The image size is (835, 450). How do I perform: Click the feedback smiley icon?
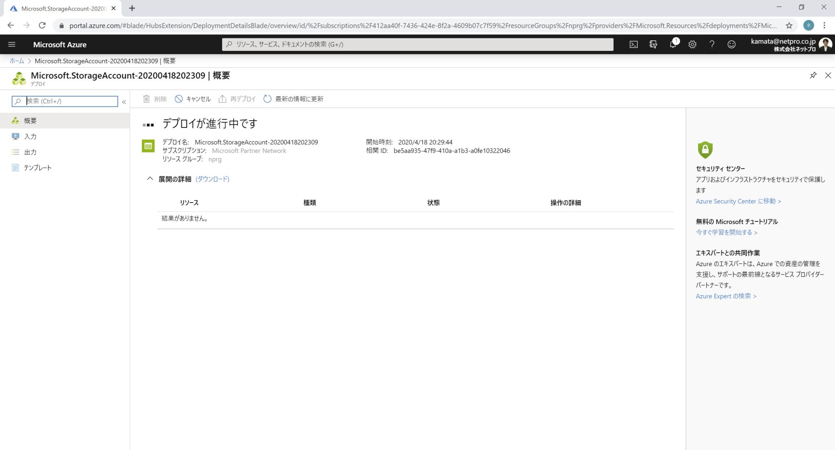tap(731, 44)
